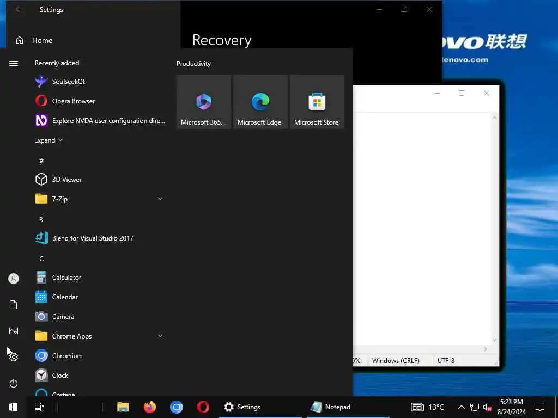Open the notification center icon
Viewport: 558px width, 418px height.
(x=540, y=407)
